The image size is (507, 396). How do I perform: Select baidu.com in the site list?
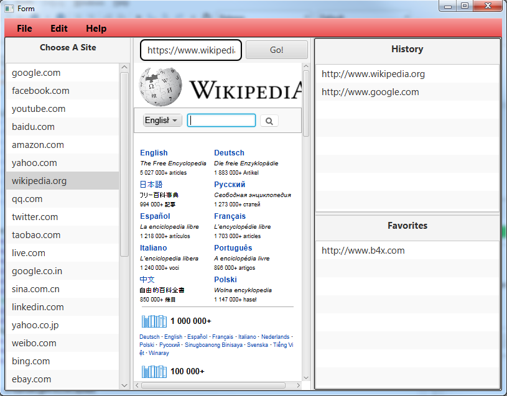62,127
